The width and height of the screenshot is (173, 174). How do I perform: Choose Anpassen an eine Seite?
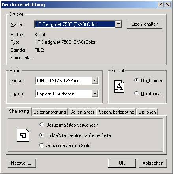(x=42, y=145)
